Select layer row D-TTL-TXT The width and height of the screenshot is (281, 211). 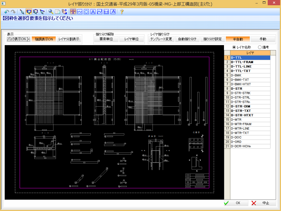(250, 71)
